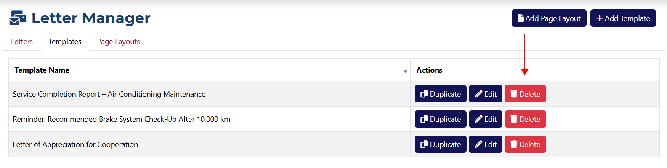Click the Template Name column header
Screen dimensions: 667x168
42,70
